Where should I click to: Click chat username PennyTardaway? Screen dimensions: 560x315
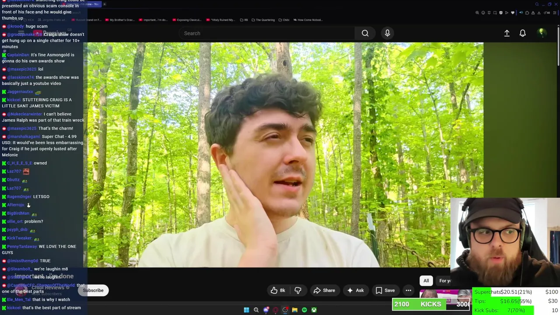coord(22,246)
